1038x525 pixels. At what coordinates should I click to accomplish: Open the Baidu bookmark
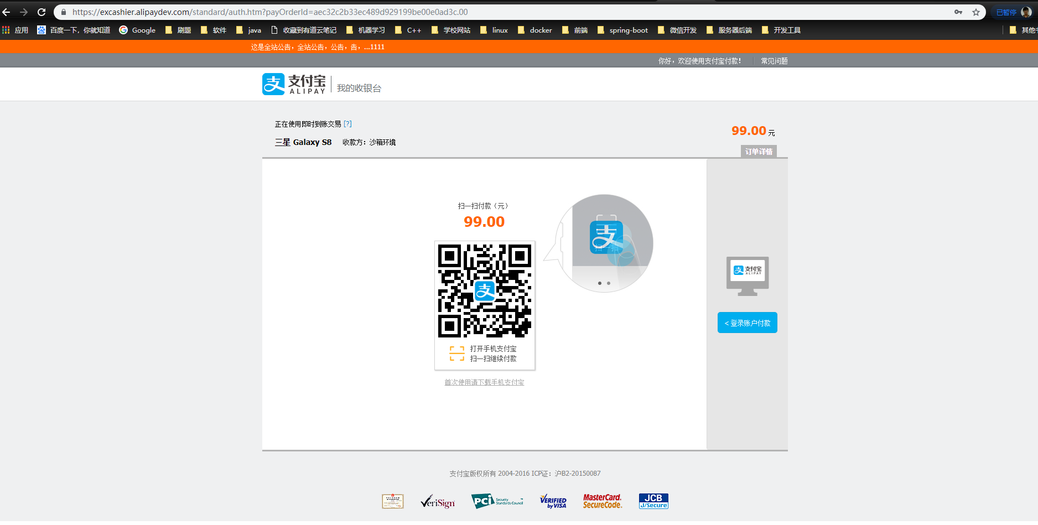click(x=74, y=30)
